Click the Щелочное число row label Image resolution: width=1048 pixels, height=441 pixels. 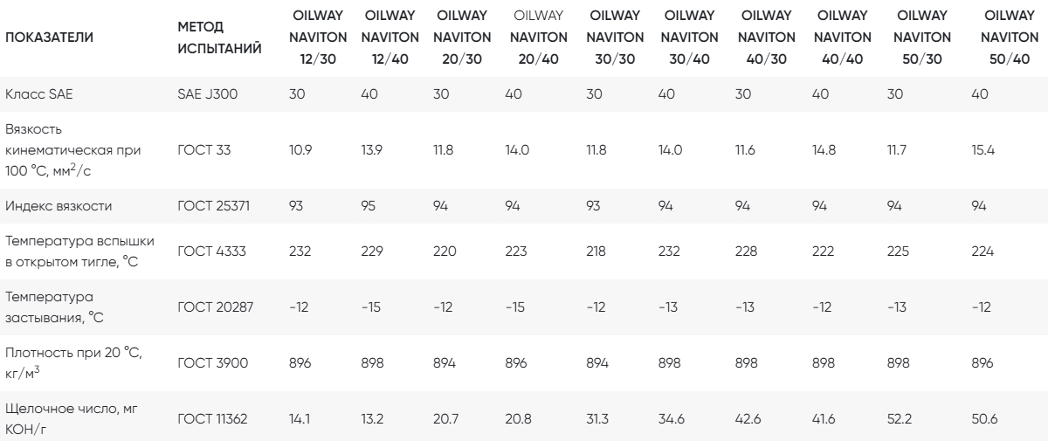click(x=59, y=411)
